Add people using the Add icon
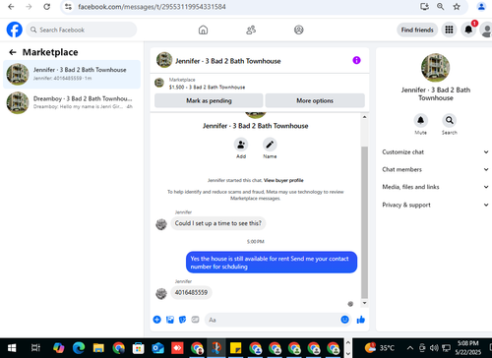 tap(241, 145)
